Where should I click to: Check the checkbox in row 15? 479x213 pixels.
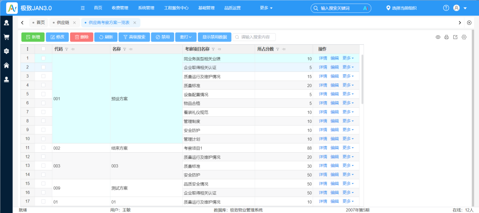[43, 183]
